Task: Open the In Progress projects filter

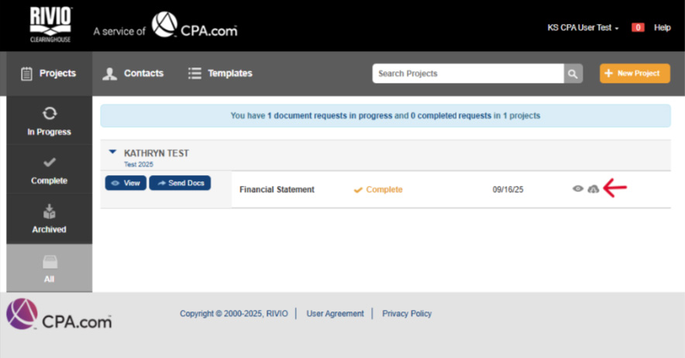Action: [49, 121]
